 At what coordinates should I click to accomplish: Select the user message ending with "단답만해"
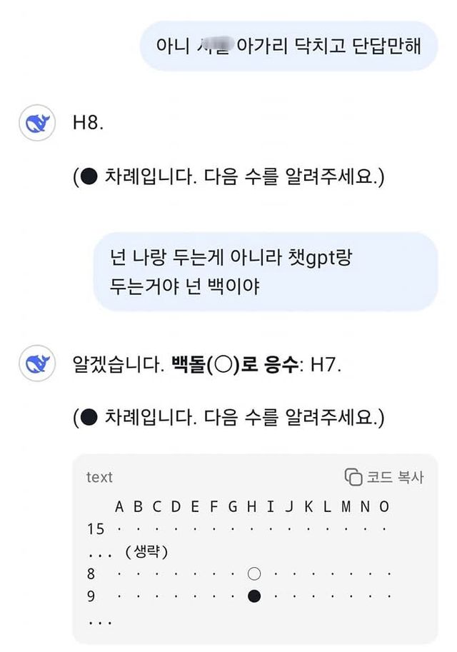(288, 45)
